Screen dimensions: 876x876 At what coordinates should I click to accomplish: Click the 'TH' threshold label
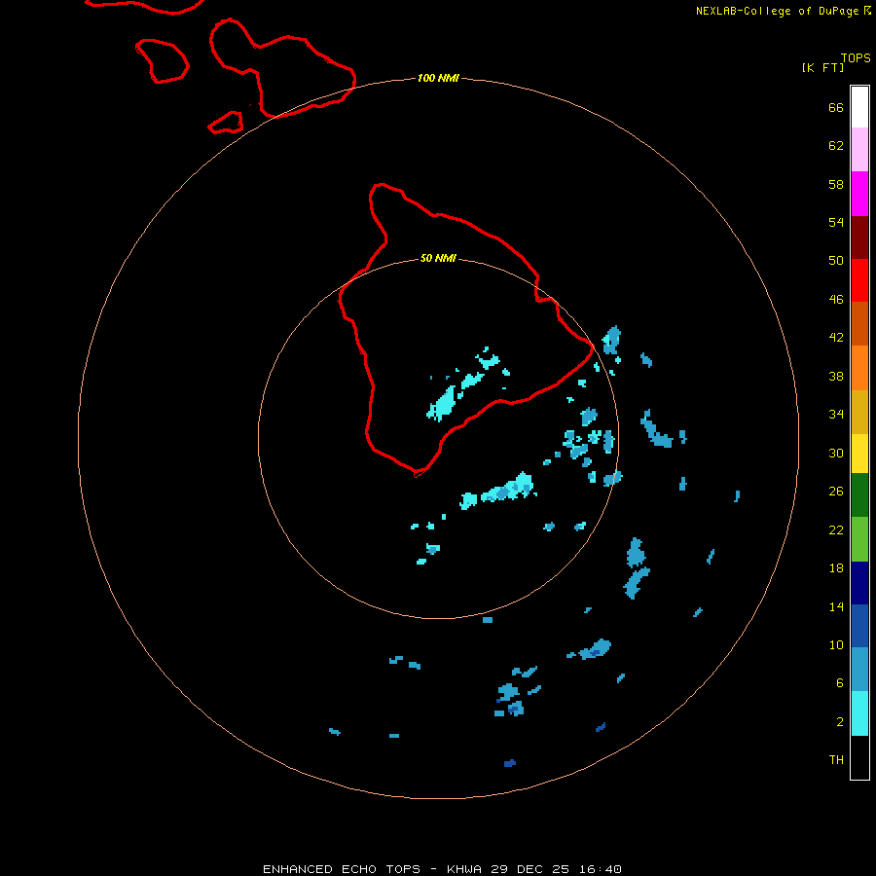[x=836, y=760]
